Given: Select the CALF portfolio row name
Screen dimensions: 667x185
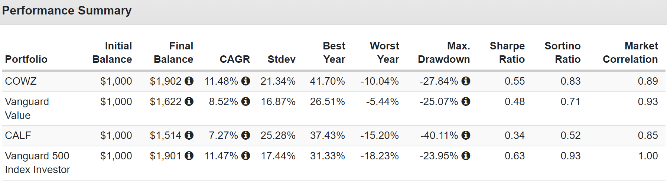Looking at the screenshot, I should point(18,135).
